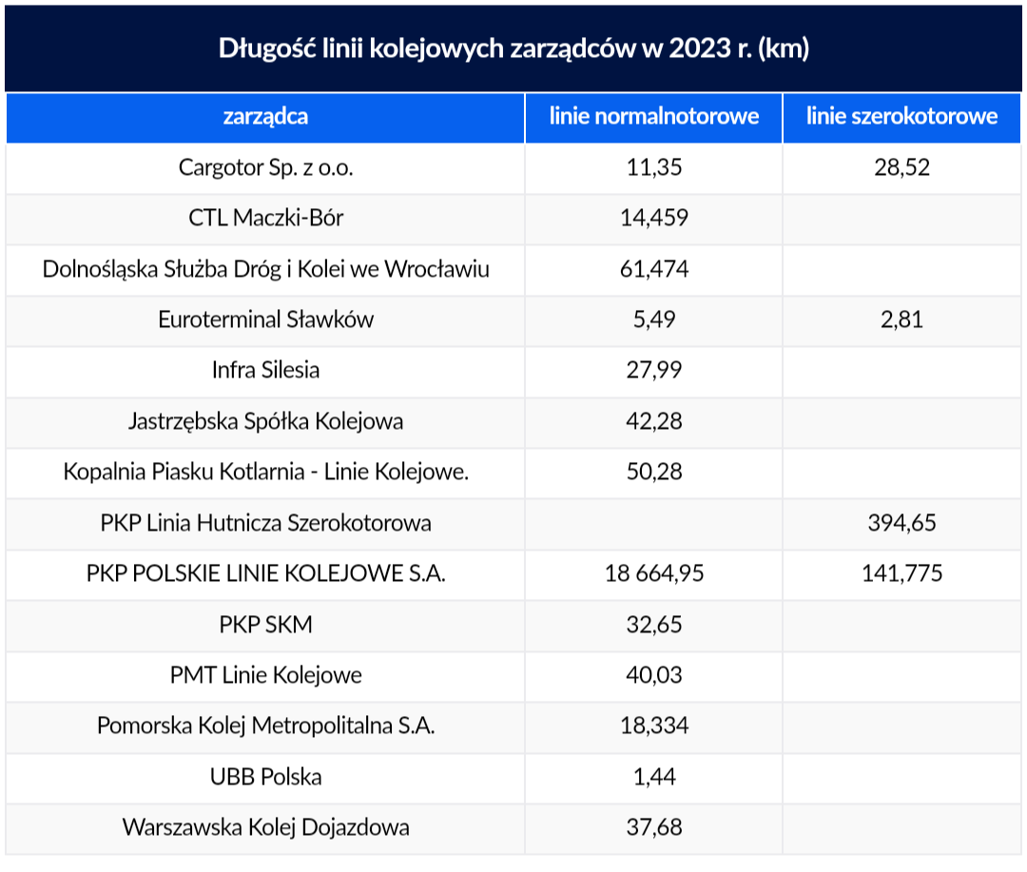Click the value 27,99
The height and width of the screenshot is (872, 1027).
coord(653,370)
